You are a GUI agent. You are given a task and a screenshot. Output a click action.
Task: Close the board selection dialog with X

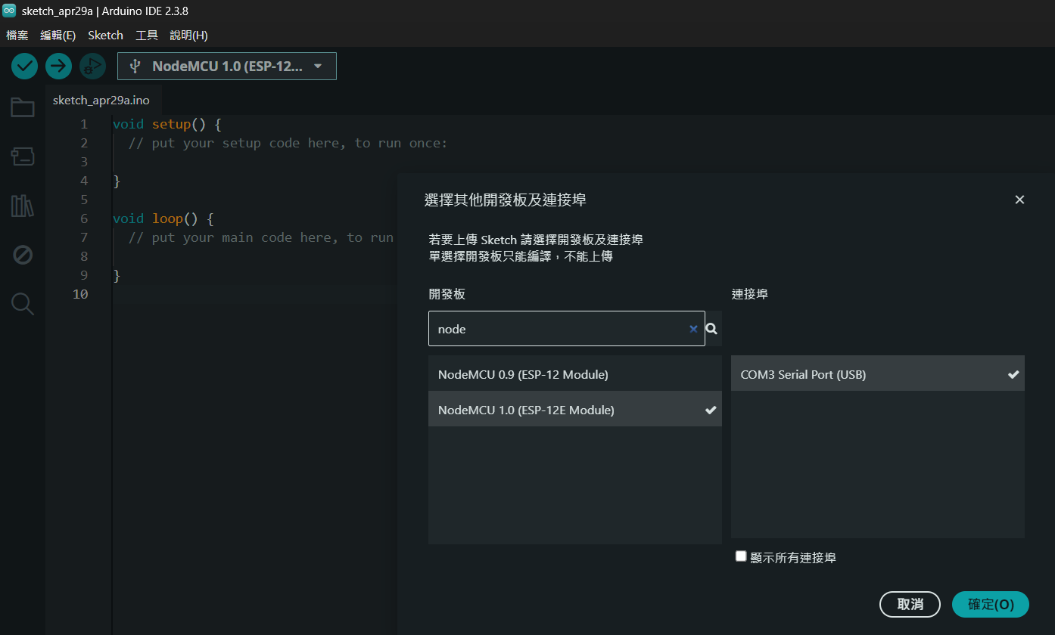coord(1019,200)
